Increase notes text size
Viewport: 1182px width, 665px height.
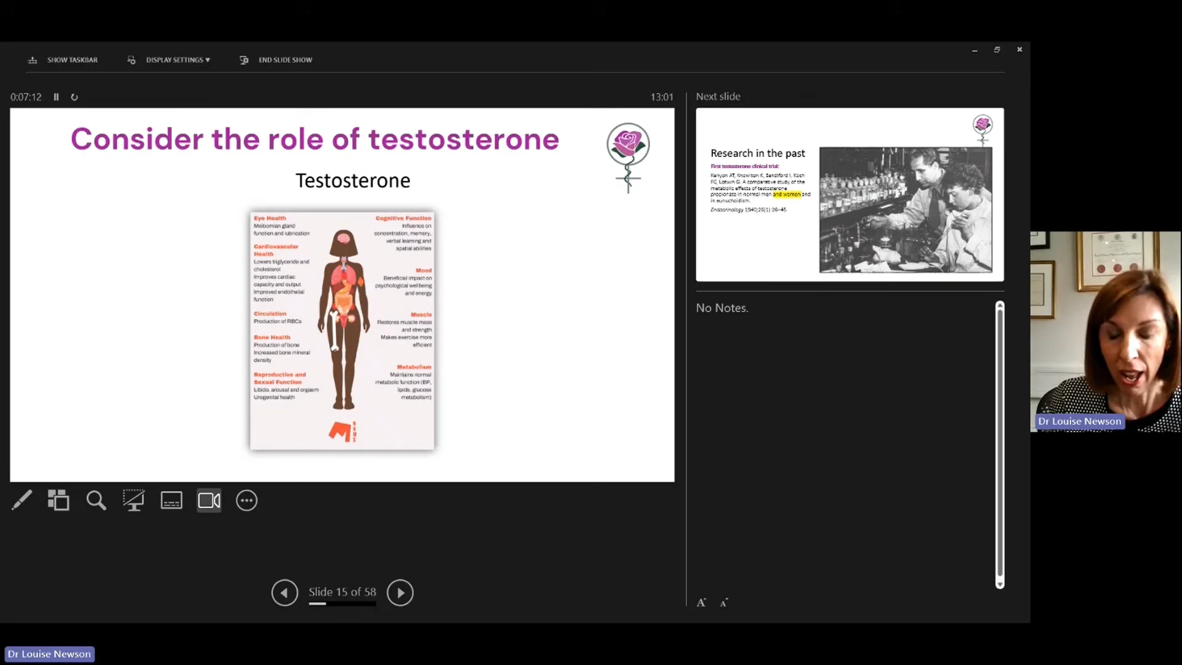[x=701, y=603]
